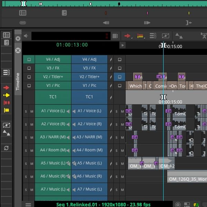The height and width of the screenshot is (207, 207).
Task: Mute A5 / Music (L) record track
Action: [x=122, y=164]
